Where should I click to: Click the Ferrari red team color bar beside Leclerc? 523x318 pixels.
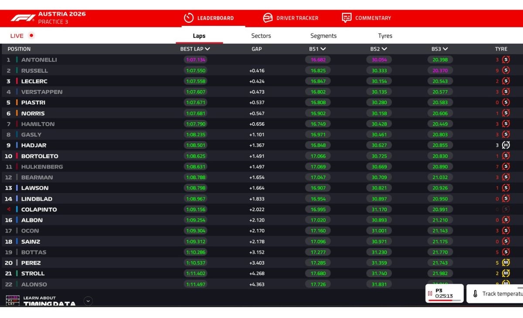tap(17, 81)
